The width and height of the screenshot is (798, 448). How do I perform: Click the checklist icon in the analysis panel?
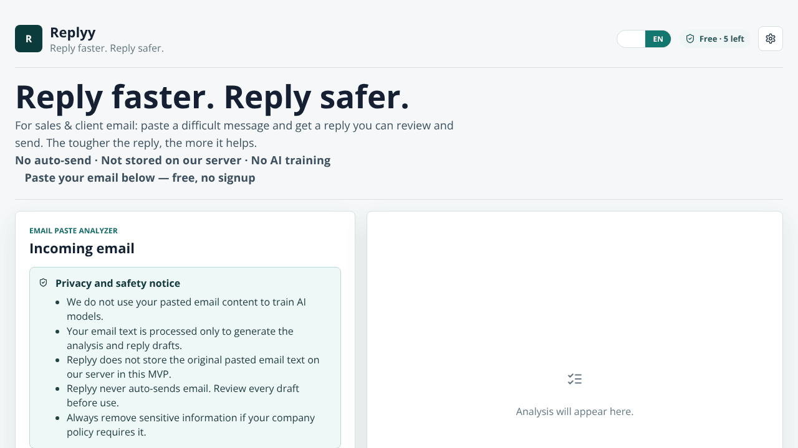575,379
